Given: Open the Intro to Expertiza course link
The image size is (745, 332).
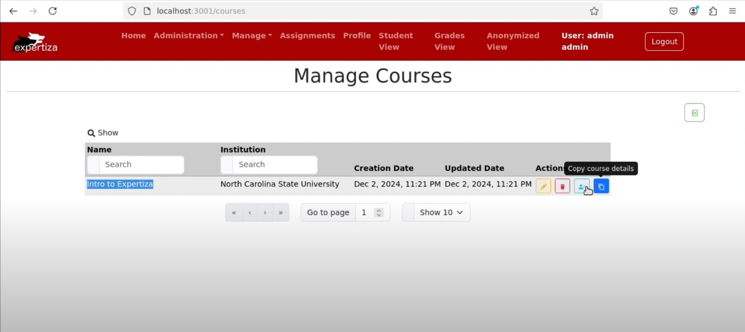Looking at the screenshot, I should [x=120, y=184].
